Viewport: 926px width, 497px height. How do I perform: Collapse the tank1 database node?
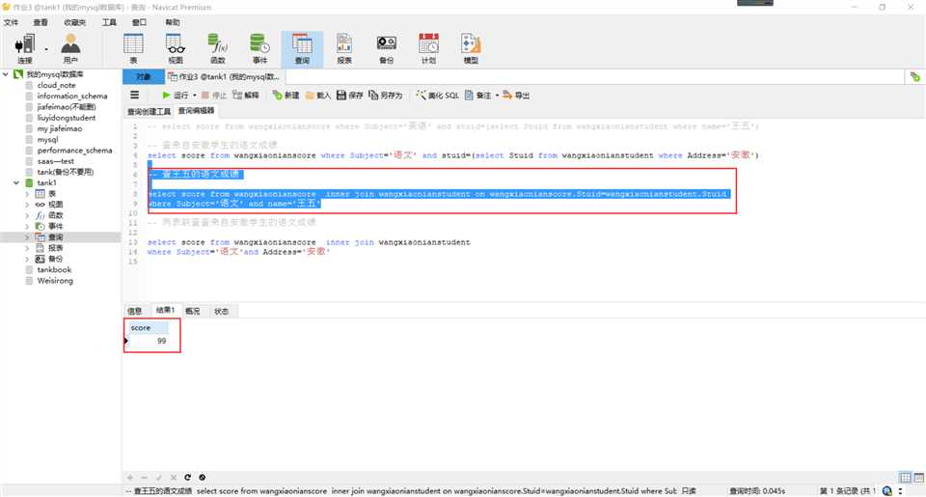pyautogui.click(x=16, y=183)
